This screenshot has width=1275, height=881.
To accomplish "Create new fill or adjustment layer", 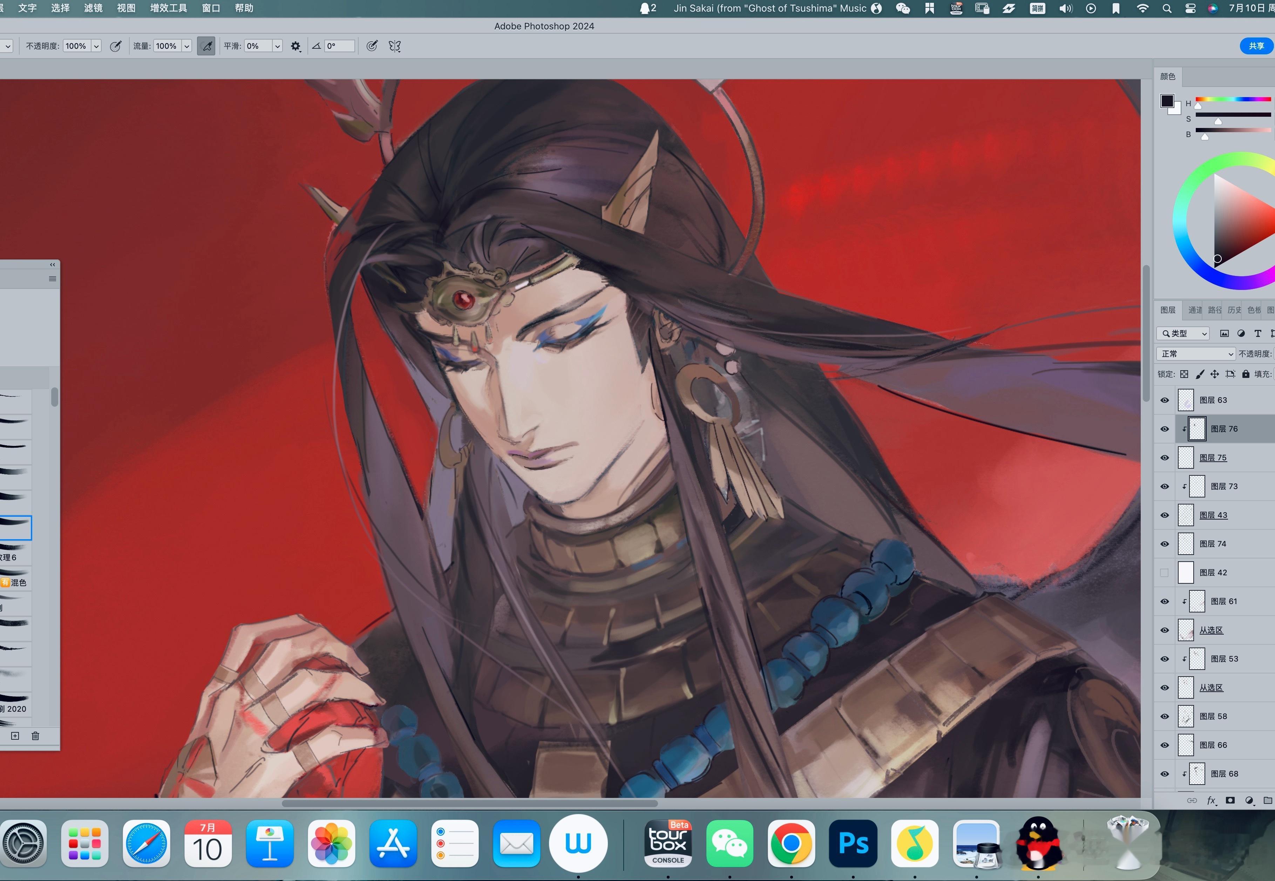I will (1250, 800).
